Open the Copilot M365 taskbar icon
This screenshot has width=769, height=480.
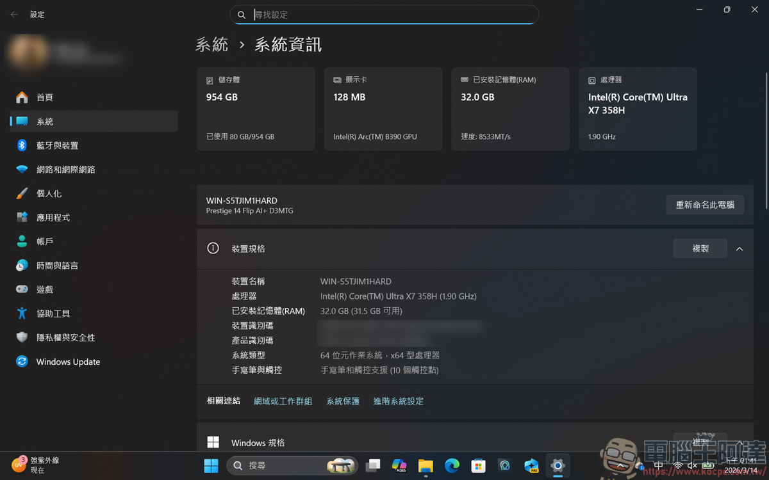(x=399, y=466)
